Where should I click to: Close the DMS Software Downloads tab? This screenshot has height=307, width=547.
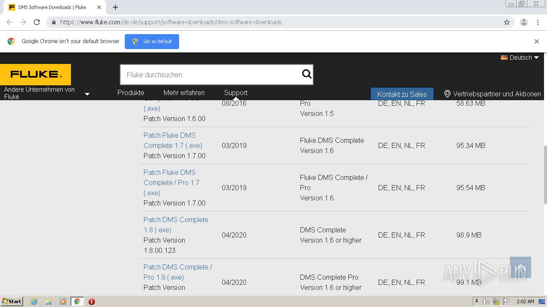point(99,7)
